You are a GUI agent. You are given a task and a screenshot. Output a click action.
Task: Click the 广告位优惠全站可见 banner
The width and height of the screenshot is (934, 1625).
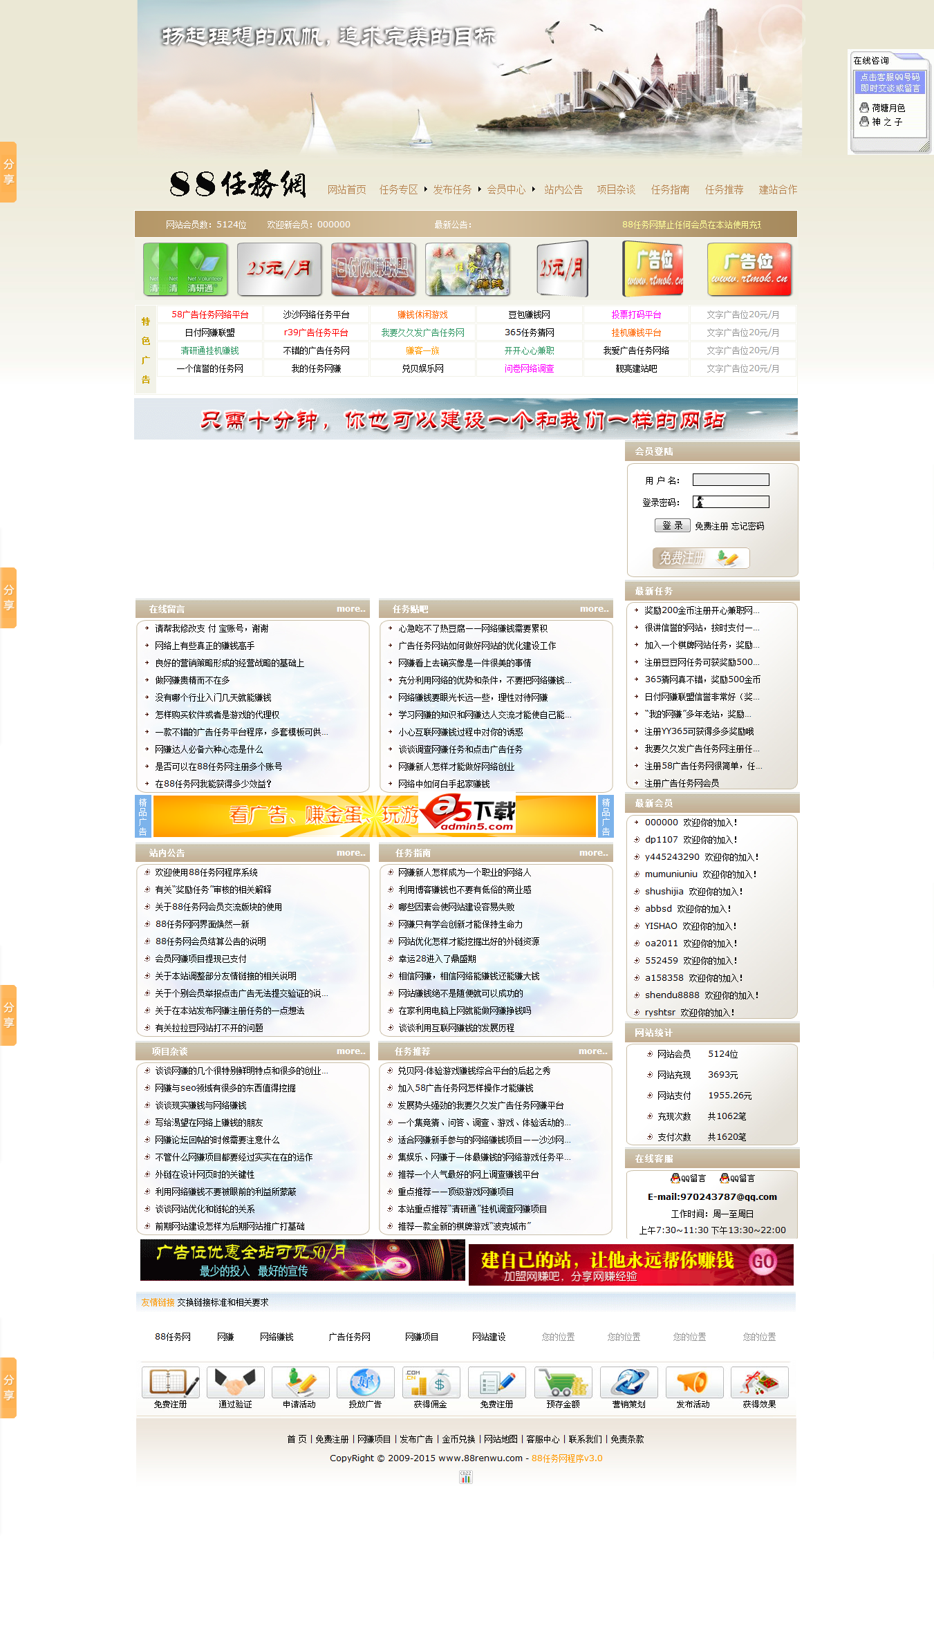point(302,1259)
